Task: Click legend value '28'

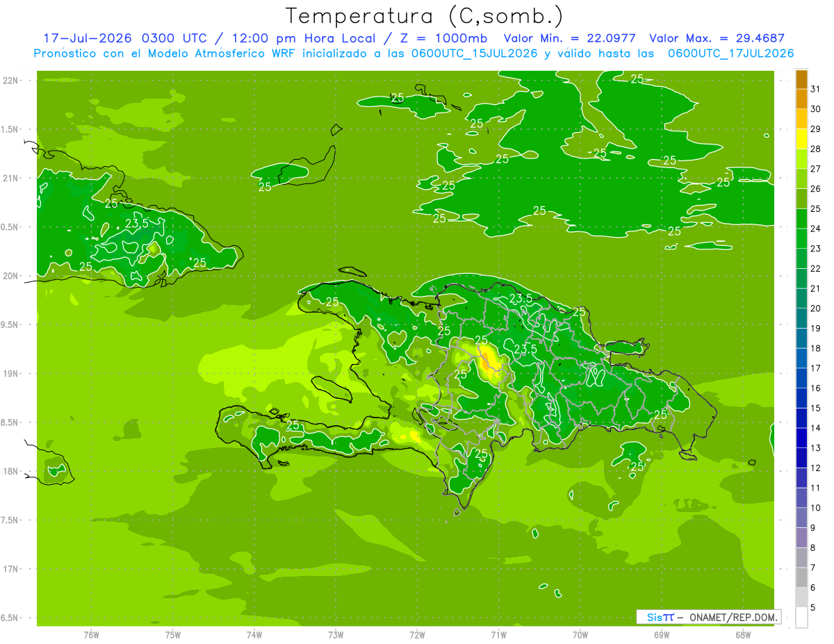Action: click(x=816, y=149)
